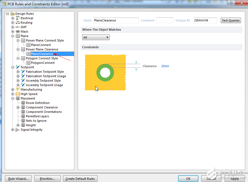Screen dimensions: 248x182
Task: Click the Fabrication Testpoint Style icon
Action: coord(23,72)
